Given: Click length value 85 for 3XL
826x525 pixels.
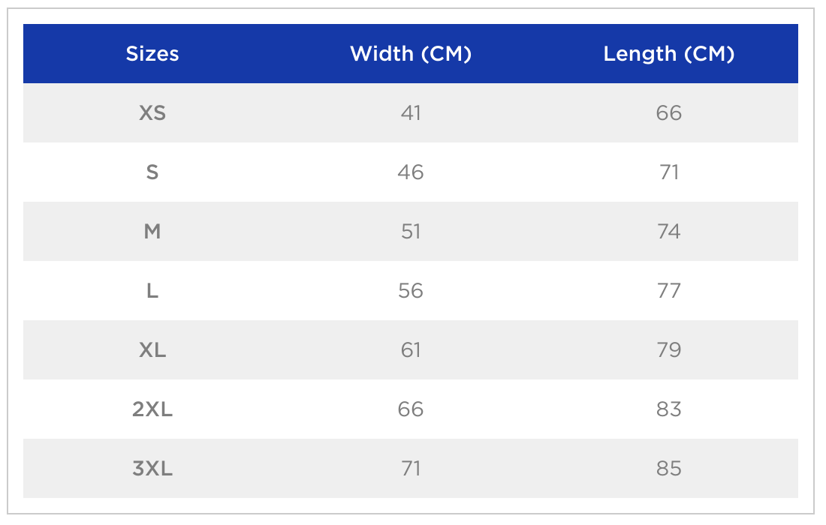Looking at the screenshot, I should pos(668,469).
